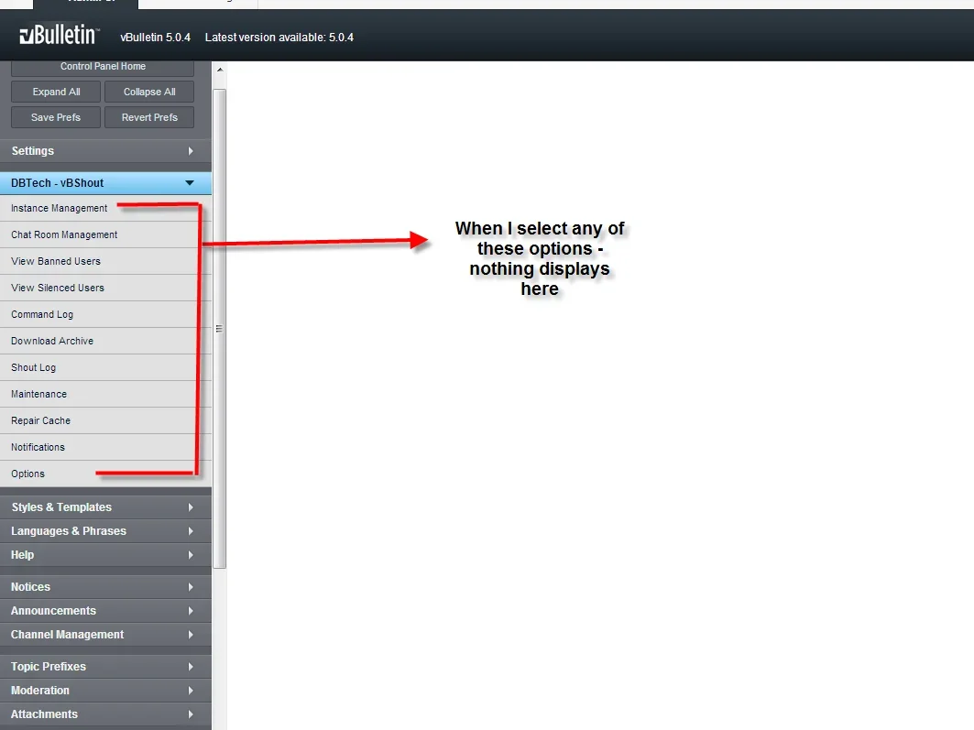Open Chat Room Management
The width and height of the screenshot is (974, 730).
[x=105, y=234]
